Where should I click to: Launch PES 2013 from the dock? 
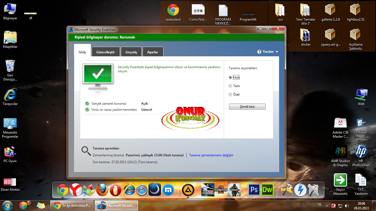tap(208, 190)
